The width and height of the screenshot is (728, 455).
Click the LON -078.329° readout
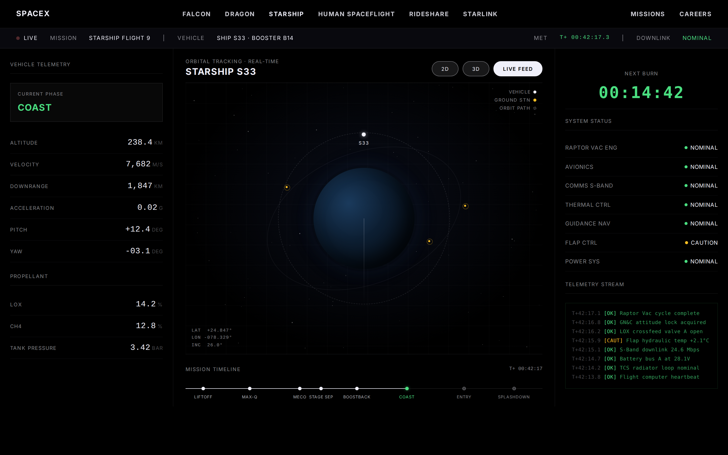coord(212,337)
